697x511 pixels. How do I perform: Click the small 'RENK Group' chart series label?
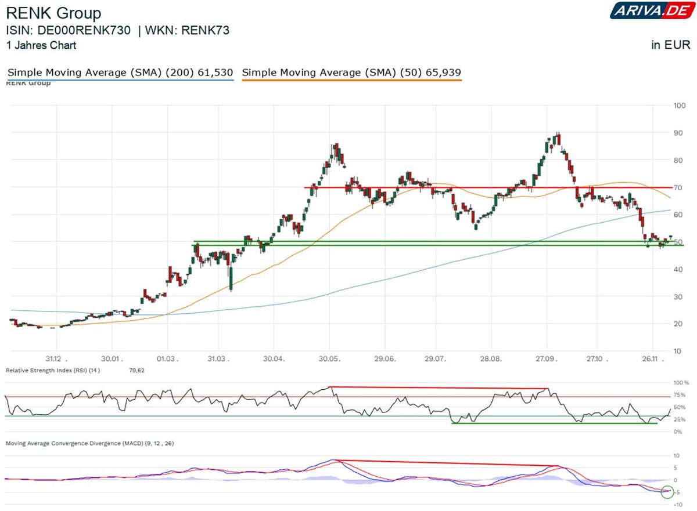coord(28,84)
